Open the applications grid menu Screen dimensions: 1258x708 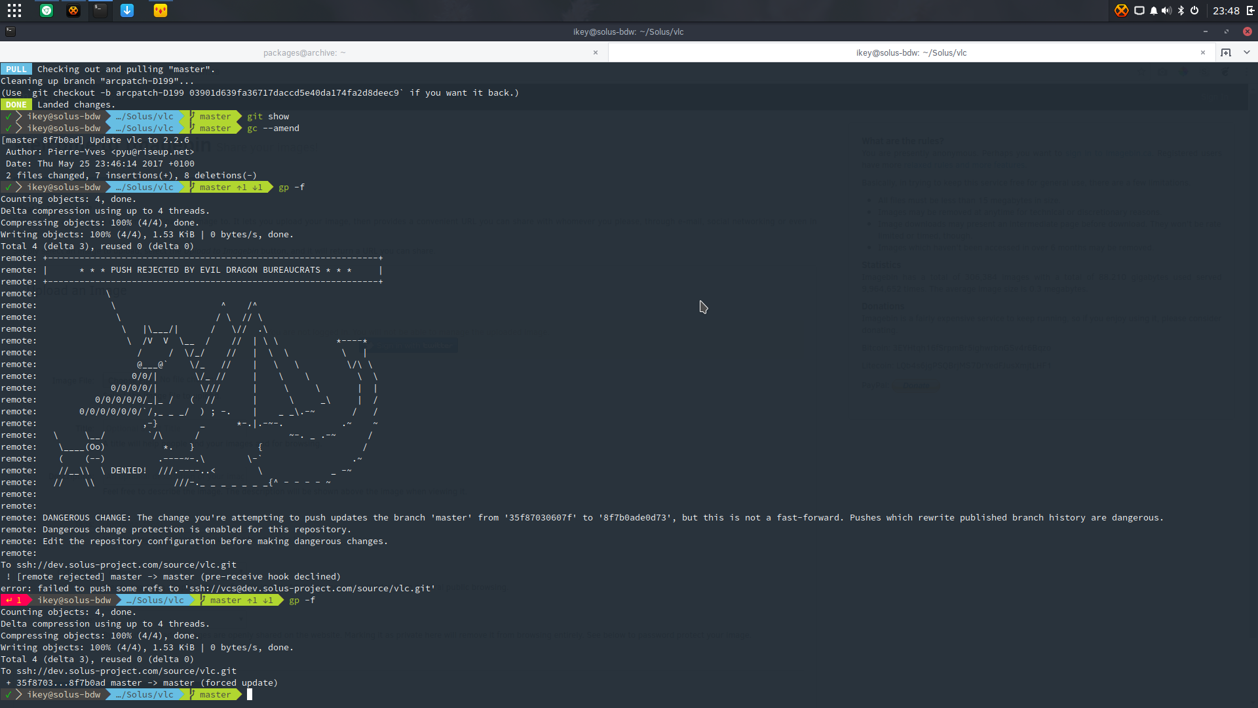click(x=14, y=10)
